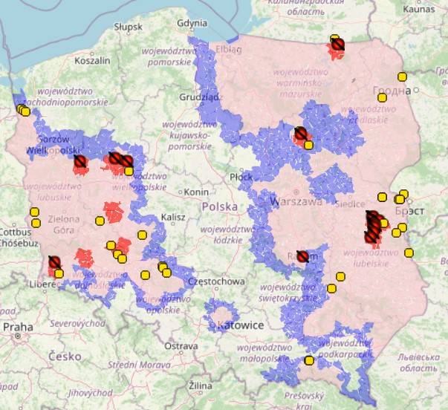Click the lower yellow marker nearest Cottbus label
448x410 pixels.
pos(36,223)
